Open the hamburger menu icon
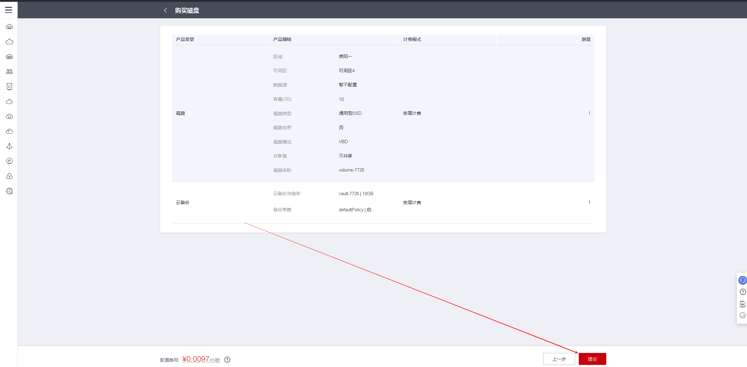The height and width of the screenshot is (367, 747). [x=9, y=10]
